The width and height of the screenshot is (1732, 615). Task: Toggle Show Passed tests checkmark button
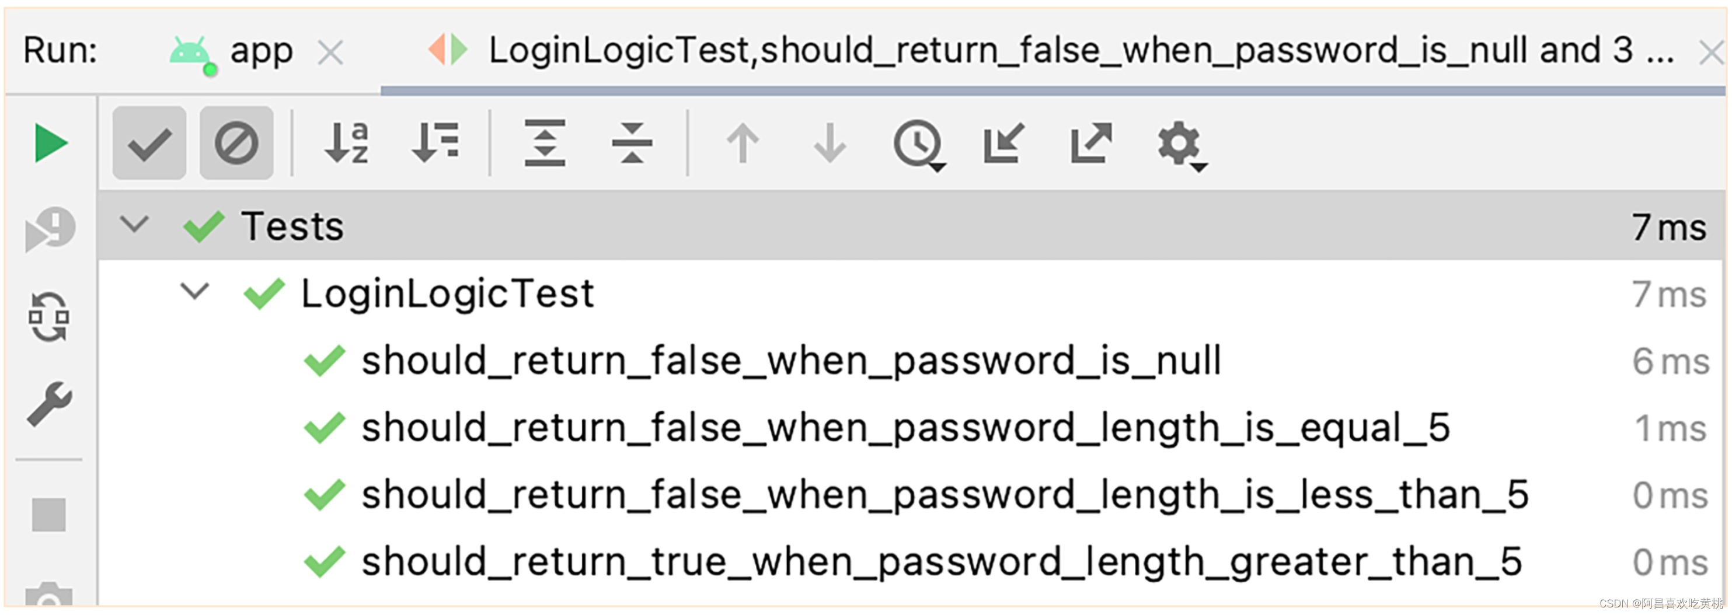pos(149,143)
